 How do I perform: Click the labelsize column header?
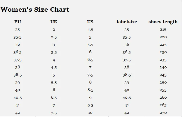(x=127, y=22)
